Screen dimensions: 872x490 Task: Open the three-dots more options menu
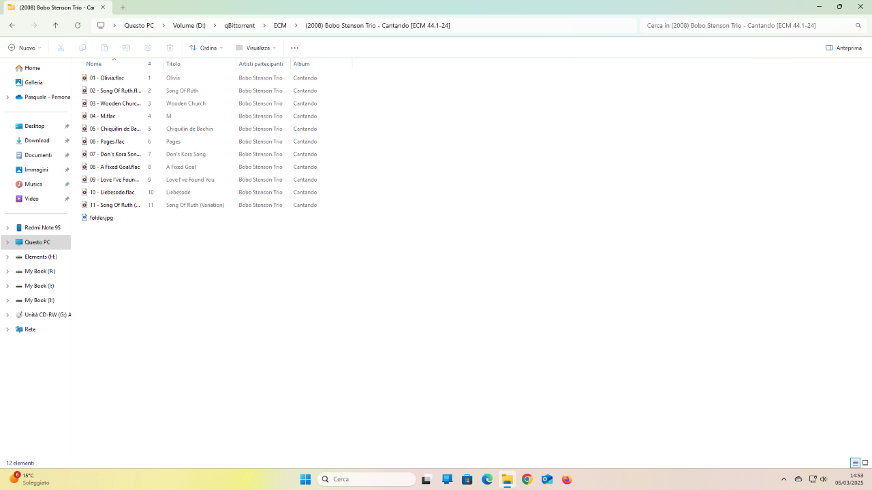coord(294,48)
